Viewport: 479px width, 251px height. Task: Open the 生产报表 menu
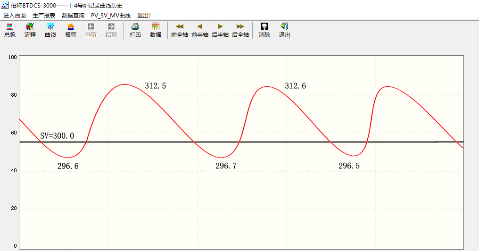pos(44,15)
